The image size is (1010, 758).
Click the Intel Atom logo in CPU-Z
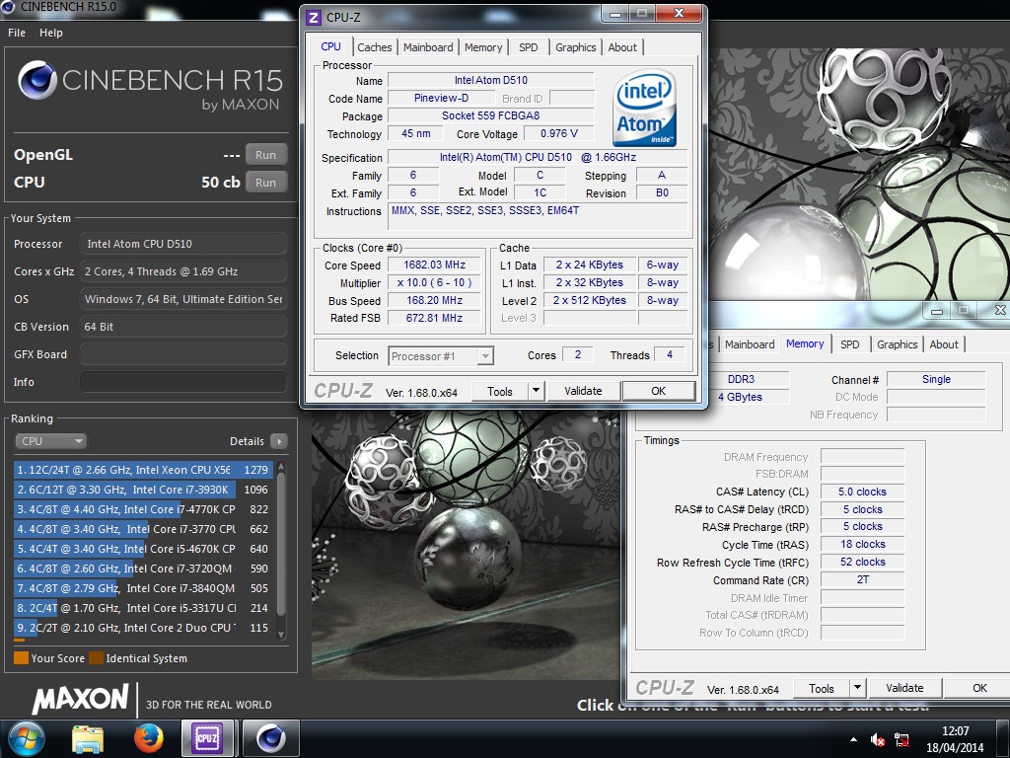tap(645, 108)
